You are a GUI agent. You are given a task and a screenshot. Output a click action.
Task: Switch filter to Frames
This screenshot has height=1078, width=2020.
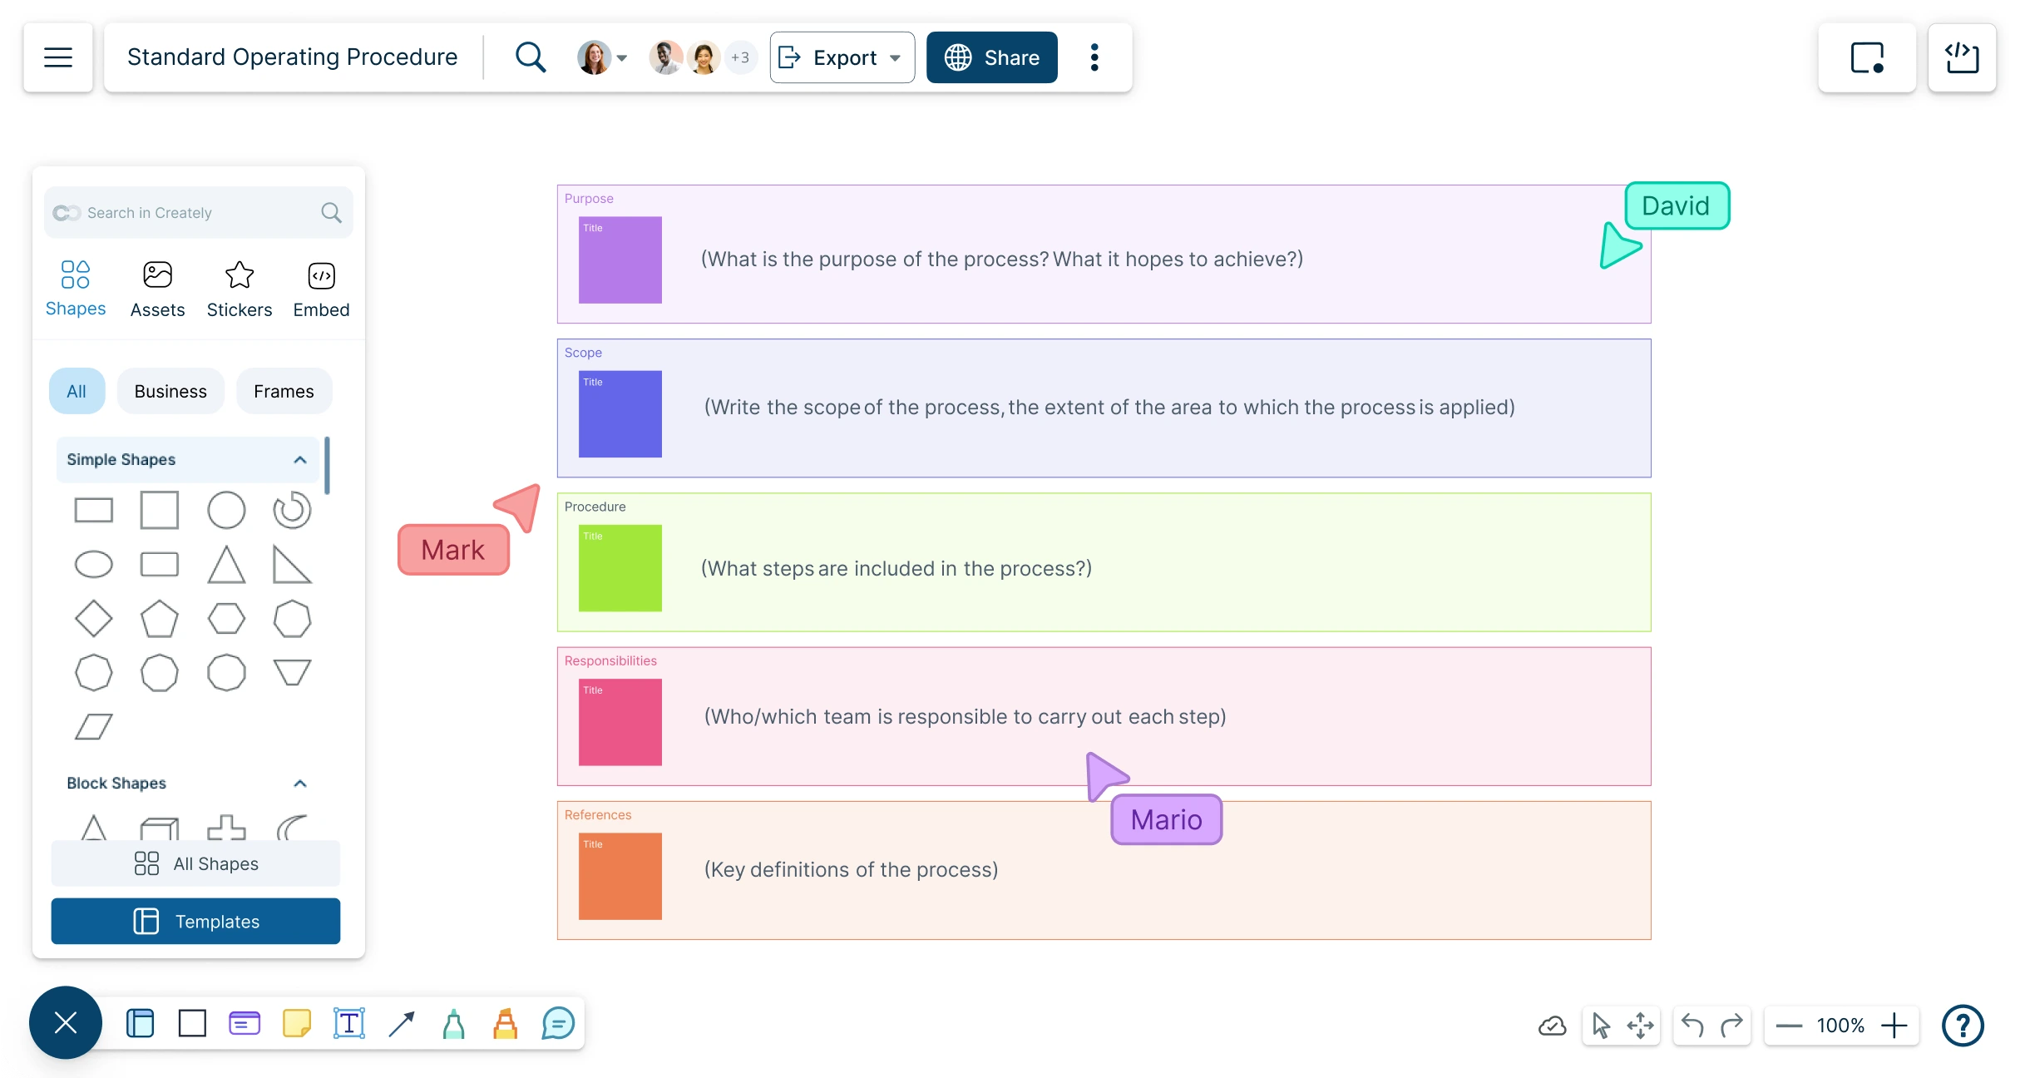pyautogui.click(x=283, y=391)
